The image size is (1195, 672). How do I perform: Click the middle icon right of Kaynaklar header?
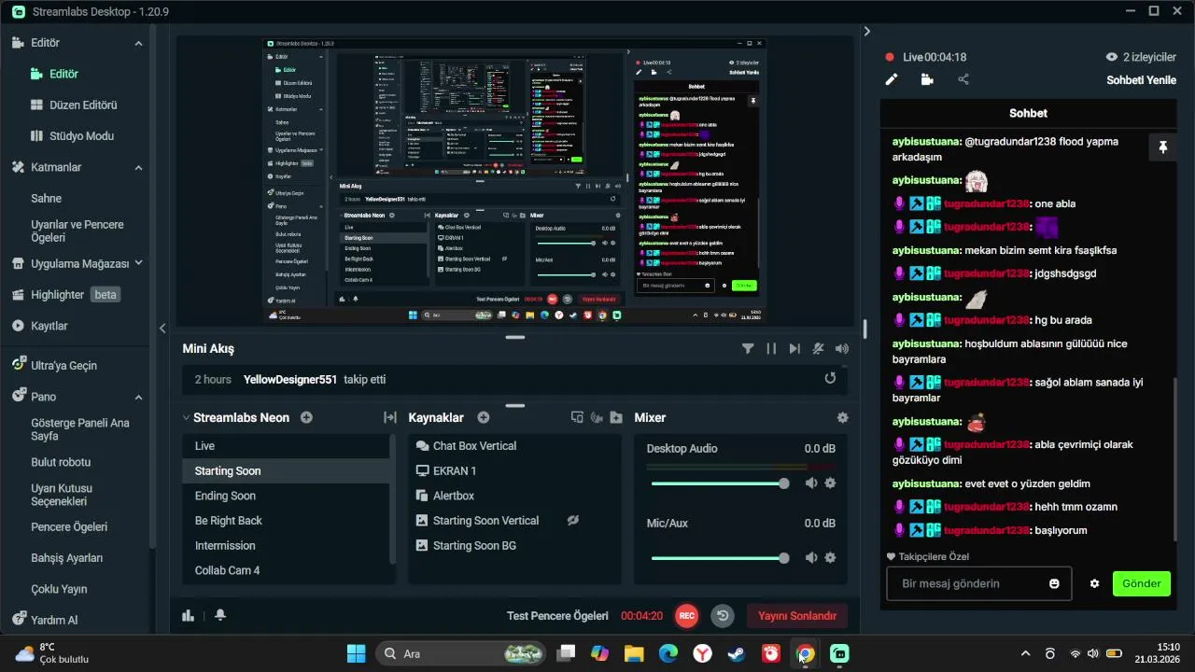[597, 417]
